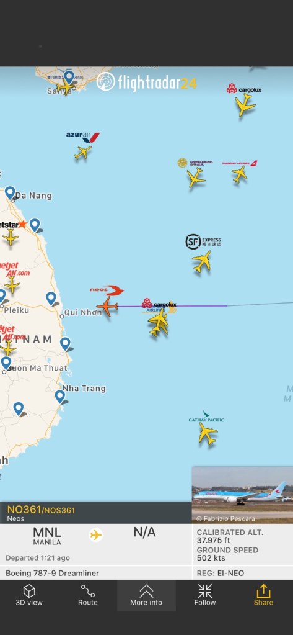Image resolution: width=293 pixels, height=635 pixels.
Task: Select the Sanya airport pin marker
Action: pos(69,78)
